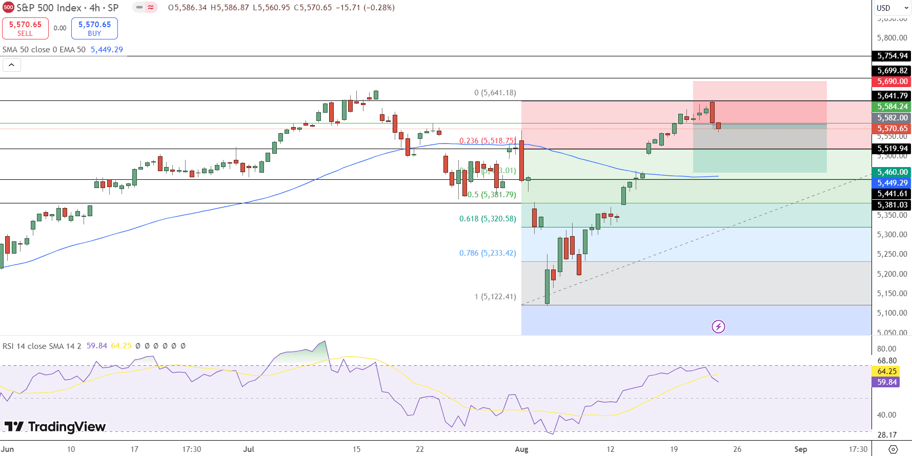This screenshot has height=456, width=912.
Task: Click the green 5,460.00 target price label
Action: click(x=891, y=172)
